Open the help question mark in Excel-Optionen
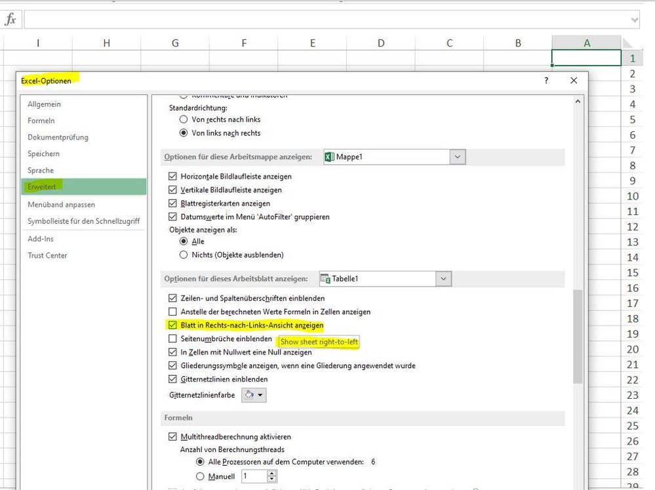 (x=546, y=81)
